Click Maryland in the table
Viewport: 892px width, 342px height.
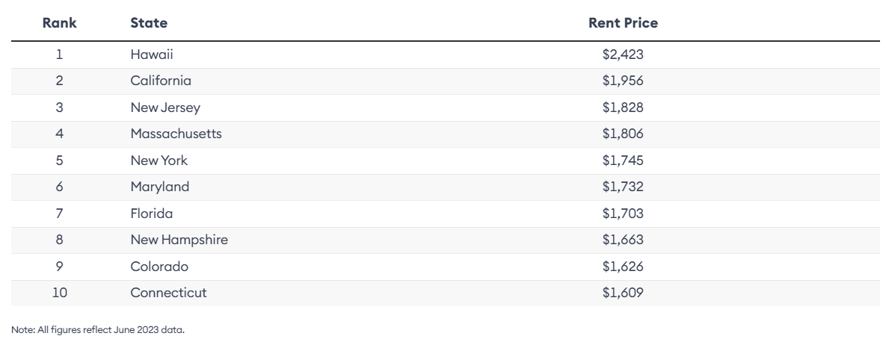(x=159, y=187)
